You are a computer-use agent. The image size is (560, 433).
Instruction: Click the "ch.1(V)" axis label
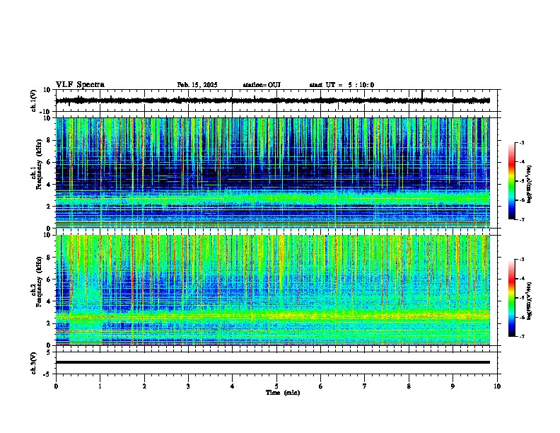point(34,100)
